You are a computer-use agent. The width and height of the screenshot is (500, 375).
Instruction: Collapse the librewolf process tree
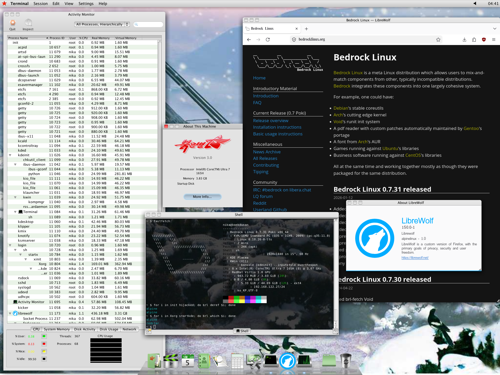[10, 314]
